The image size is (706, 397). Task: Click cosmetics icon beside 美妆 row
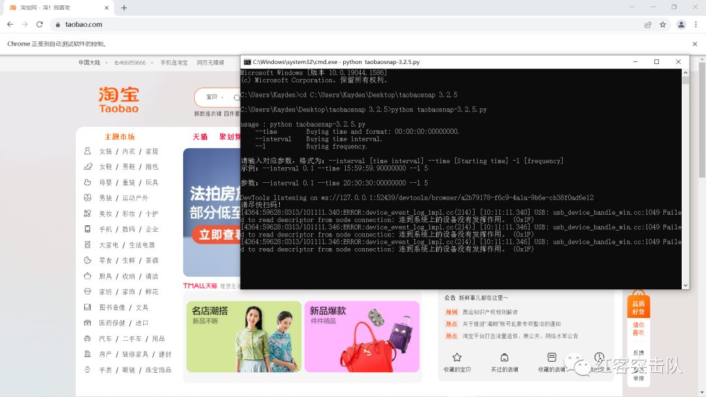pyautogui.click(x=88, y=214)
